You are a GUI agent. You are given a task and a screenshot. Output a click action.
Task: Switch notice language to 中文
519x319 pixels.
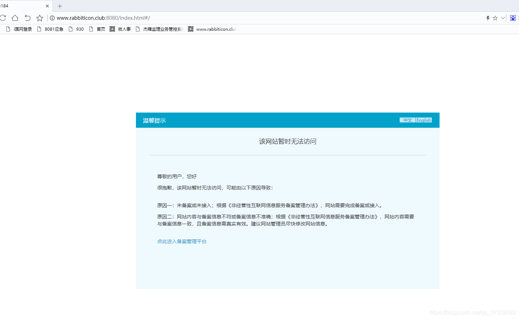(x=407, y=120)
